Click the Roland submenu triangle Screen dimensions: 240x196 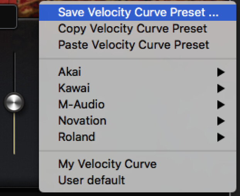click(220, 137)
